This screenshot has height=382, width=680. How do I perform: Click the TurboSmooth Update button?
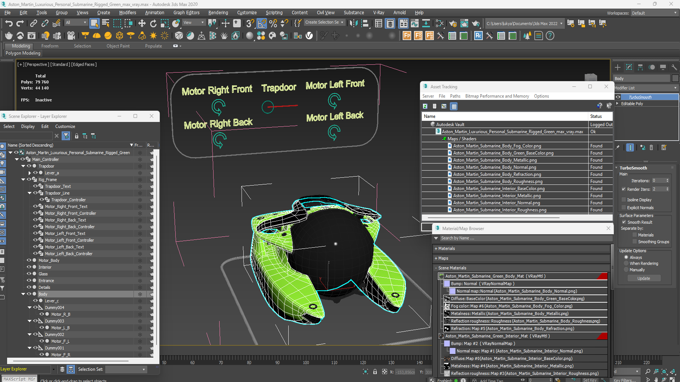click(644, 278)
